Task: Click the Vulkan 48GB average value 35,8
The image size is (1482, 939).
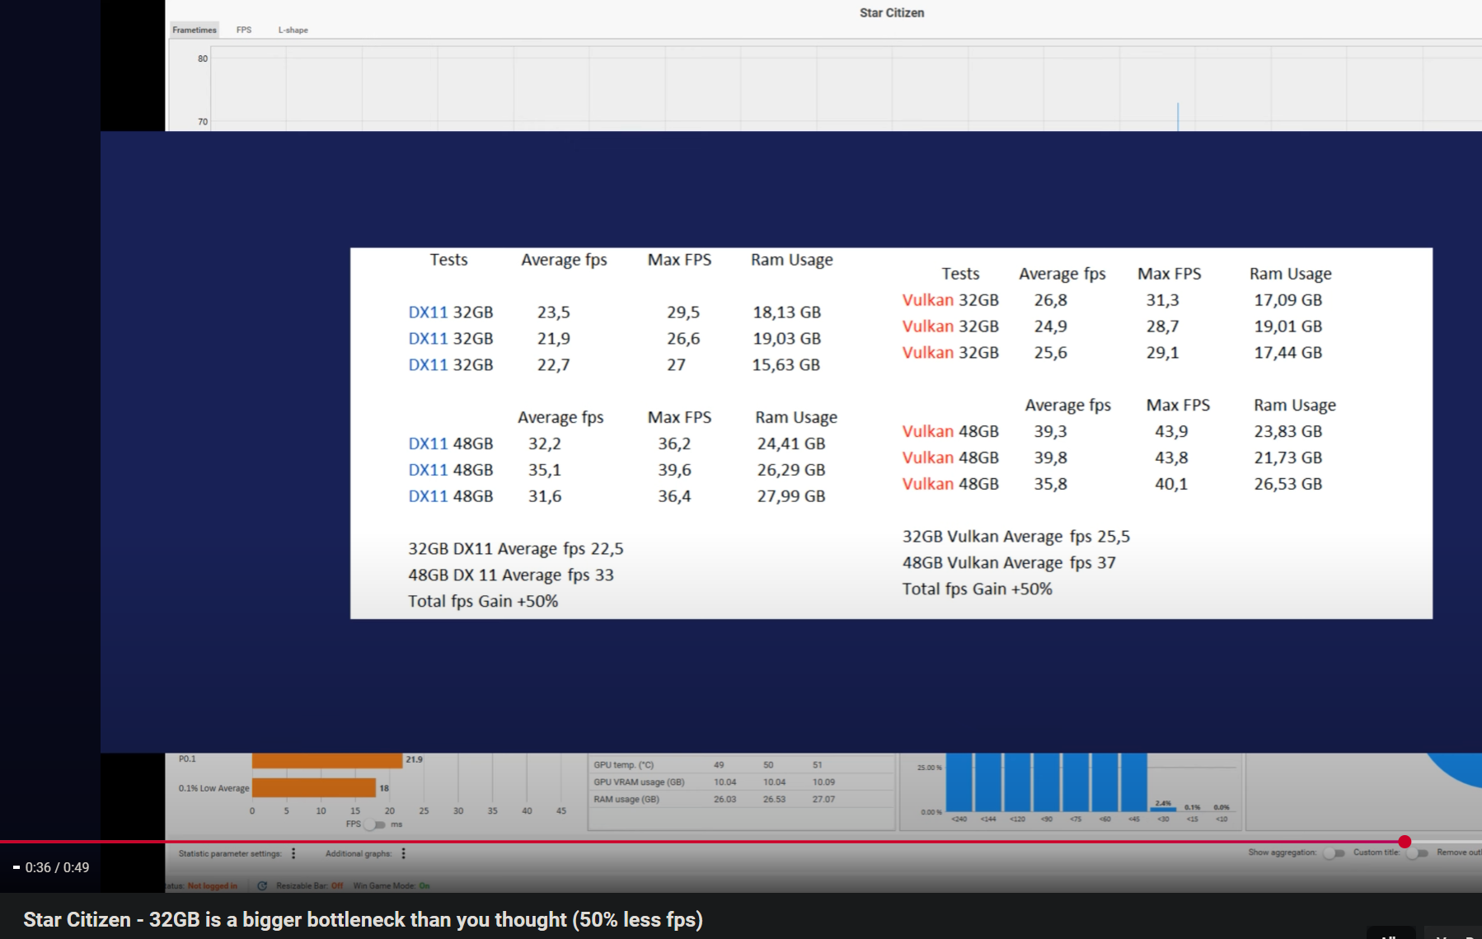Action: click(1051, 484)
